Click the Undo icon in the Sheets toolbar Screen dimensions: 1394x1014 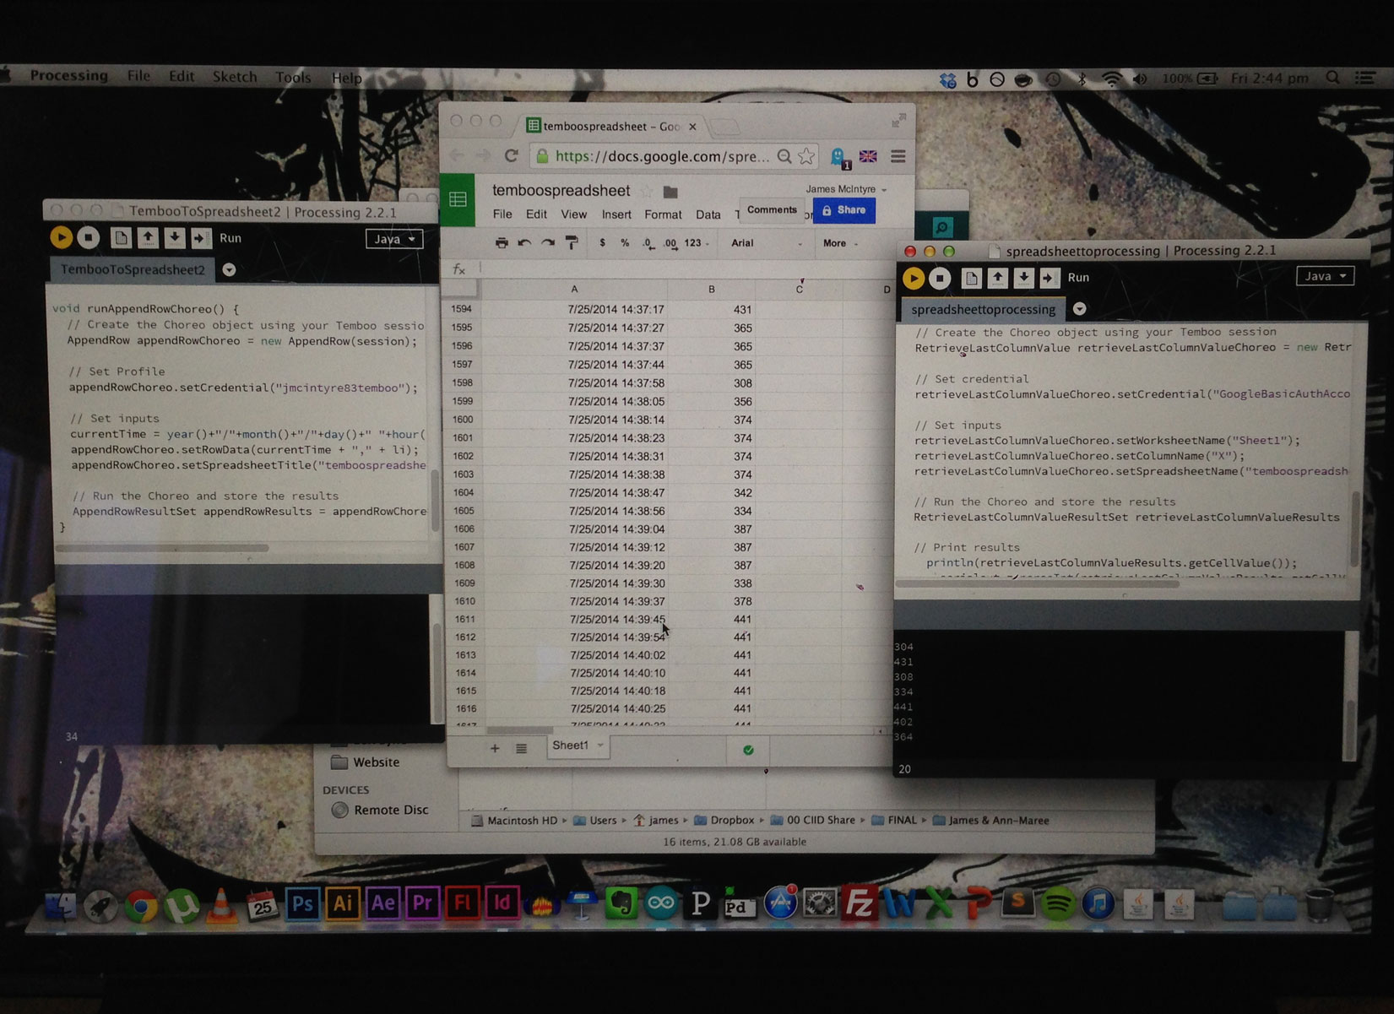524,243
